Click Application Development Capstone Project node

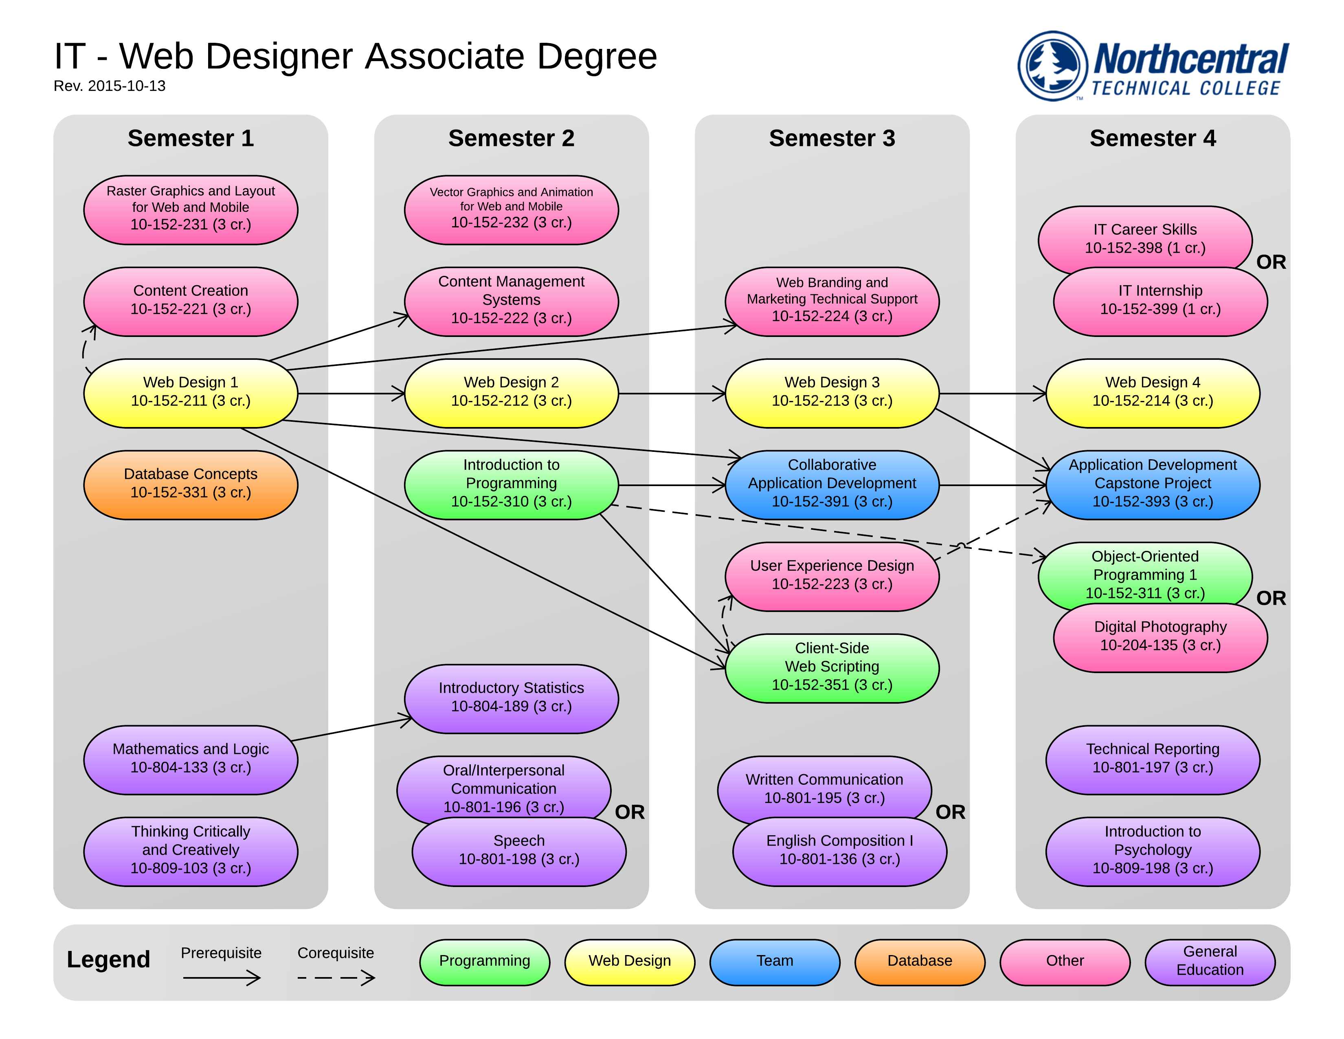point(1152,484)
